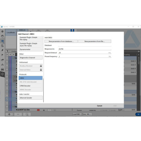Screen dimensions: 141x141
Task: Select CPAD Decoder in Protocols list
Action: 31,86
